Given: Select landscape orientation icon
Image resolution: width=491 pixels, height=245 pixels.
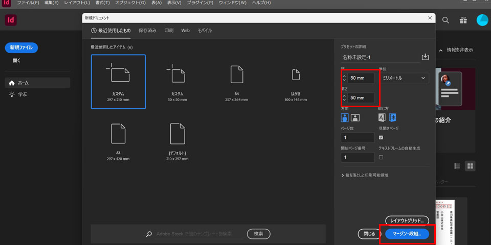Looking at the screenshot, I should (x=355, y=117).
